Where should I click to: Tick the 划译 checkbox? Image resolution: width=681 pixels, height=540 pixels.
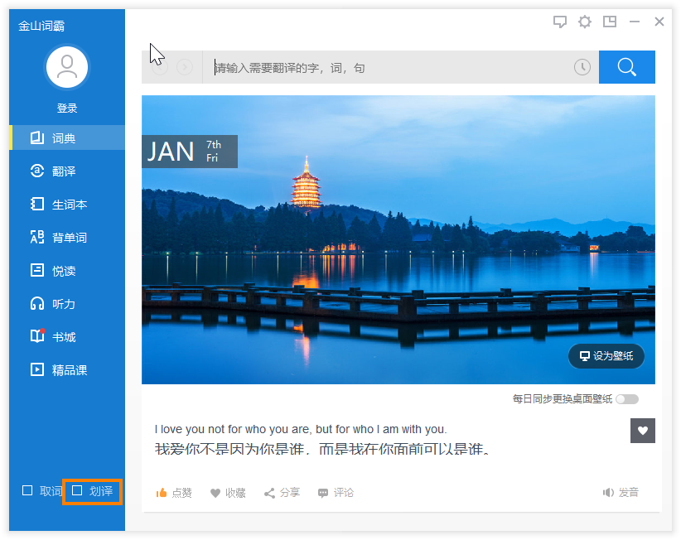[x=77, y=490]
